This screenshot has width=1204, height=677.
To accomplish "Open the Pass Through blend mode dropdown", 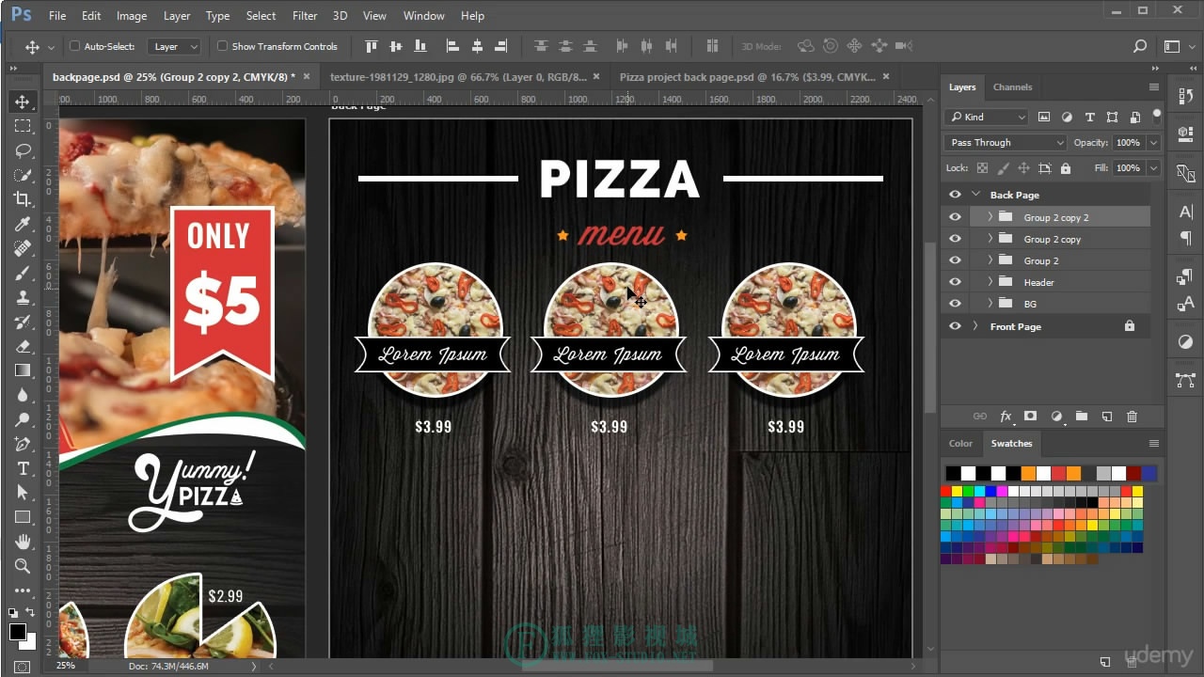I will tap(1006, 143).
